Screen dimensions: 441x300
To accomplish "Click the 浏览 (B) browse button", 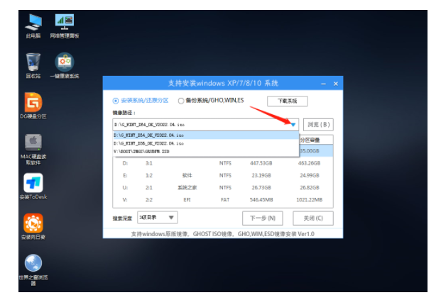I will (317, 124).
